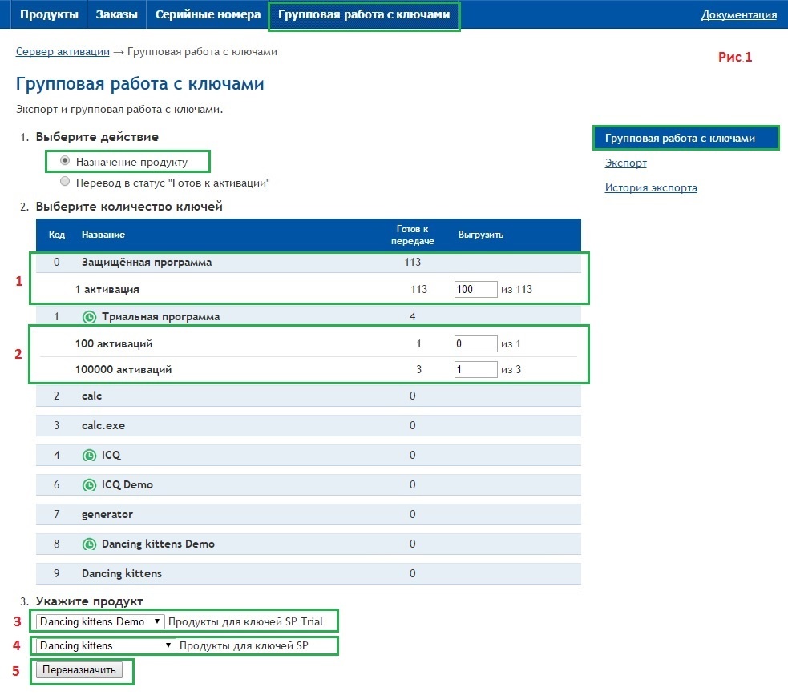
Task: Select the Назначение продукту radio button
Action: 65,161
